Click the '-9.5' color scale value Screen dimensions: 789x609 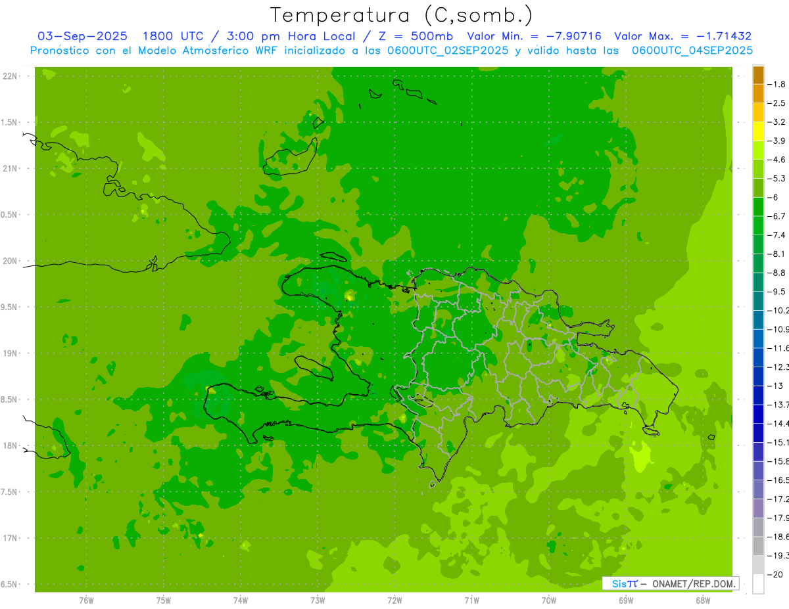[777, 292]
